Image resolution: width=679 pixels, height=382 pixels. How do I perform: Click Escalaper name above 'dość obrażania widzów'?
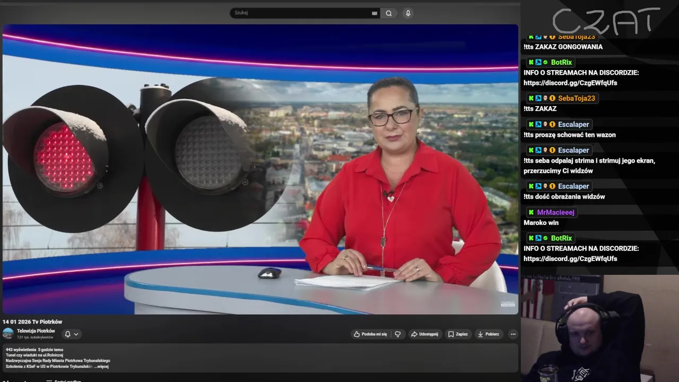tap(573, 186)
